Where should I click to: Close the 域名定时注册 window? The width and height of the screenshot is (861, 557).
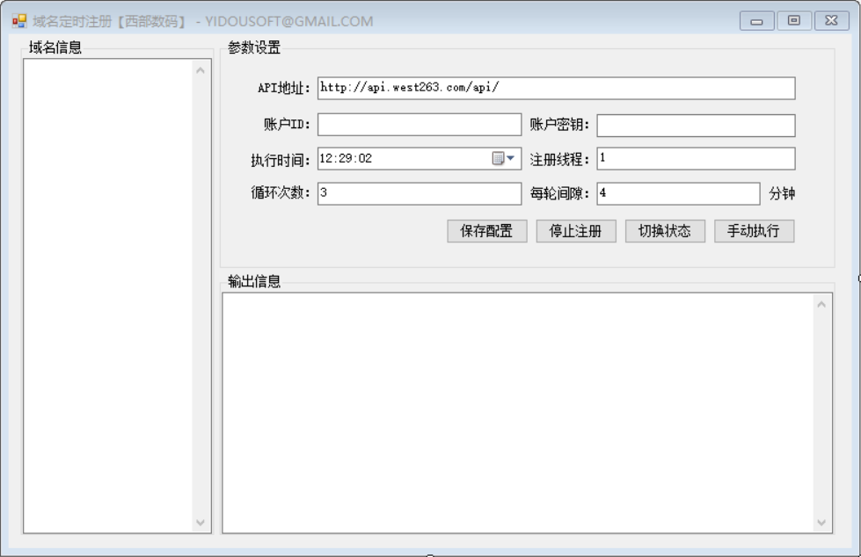[831, 20]
